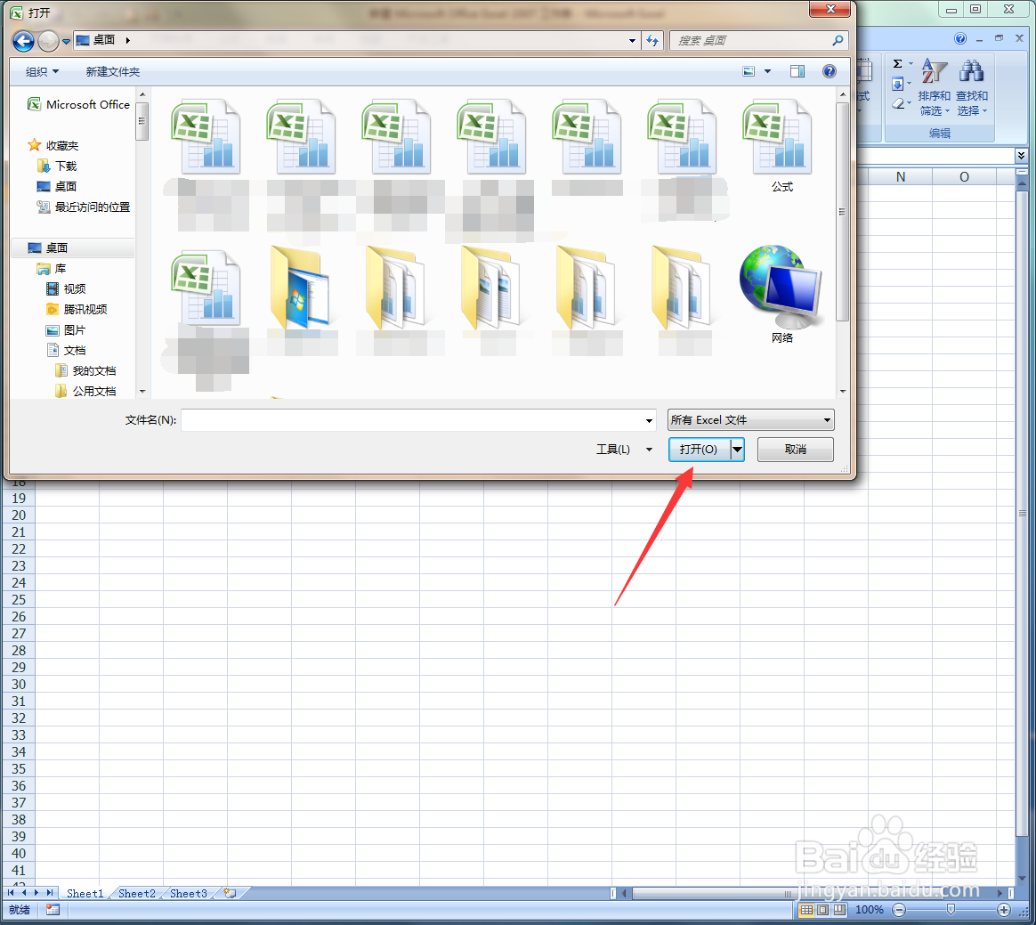The height and width of the screenshot is (925, 1036).
Task: Click the Fill down icon in Excel
Action: tap(897, 84)
